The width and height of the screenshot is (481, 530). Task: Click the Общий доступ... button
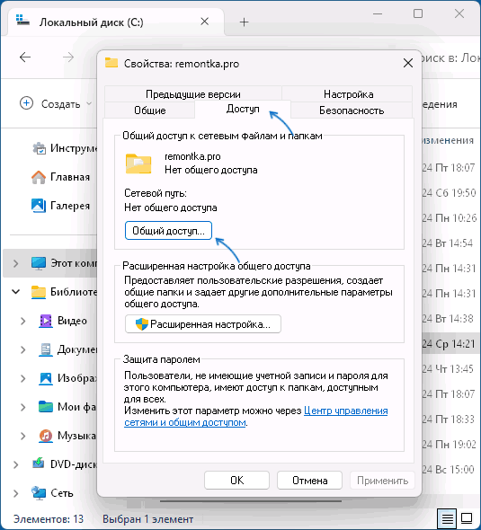point(168,231)
